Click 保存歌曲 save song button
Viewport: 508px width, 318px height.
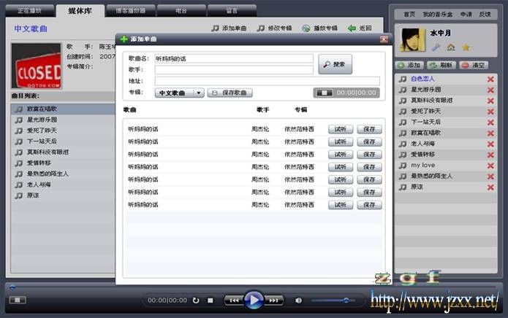[x=230, y=93]
